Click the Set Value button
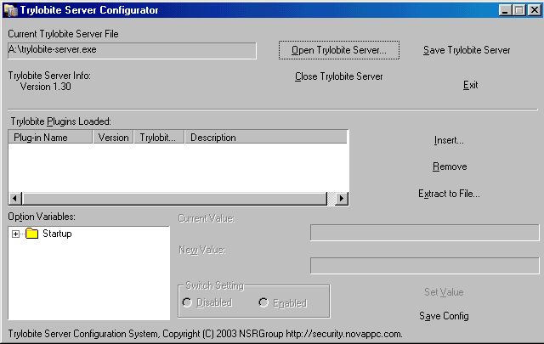Screen dimensions: 544x344 (x=444, y=292)
